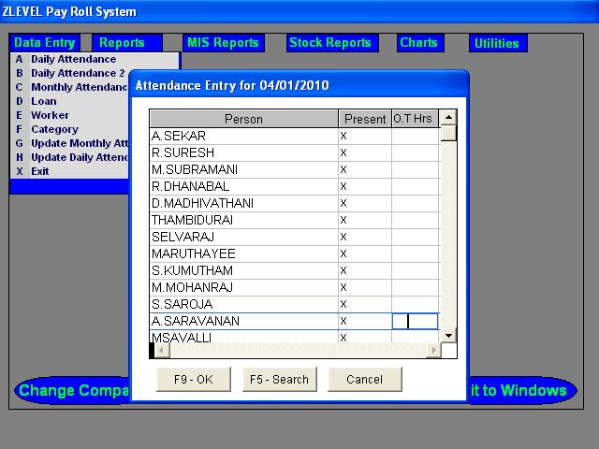Click Present mark for S.SAROJA
The width and height of the screenshot is (599, 449).
tap(343, 304)
